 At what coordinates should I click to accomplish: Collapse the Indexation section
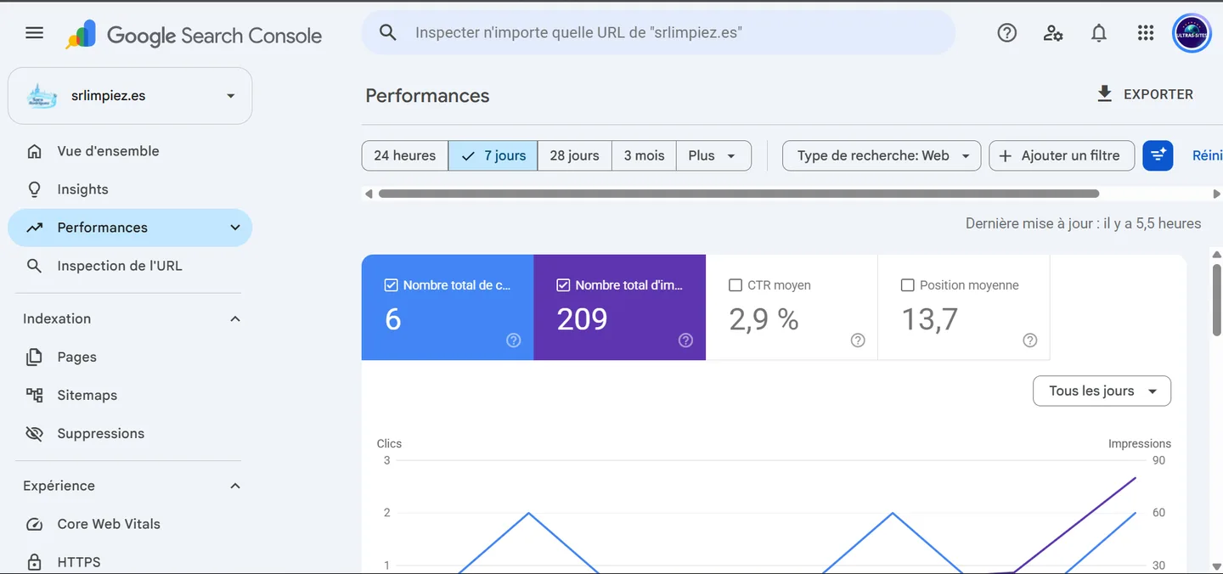(235, 319)
